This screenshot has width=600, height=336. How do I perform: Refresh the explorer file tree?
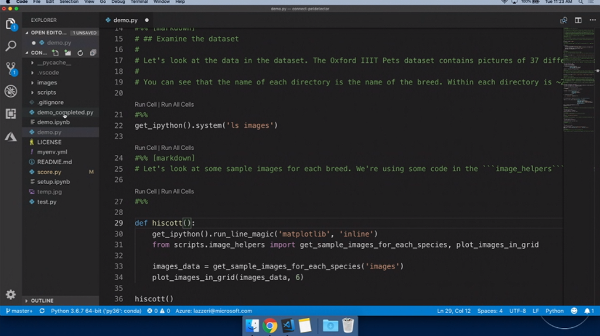80,53
